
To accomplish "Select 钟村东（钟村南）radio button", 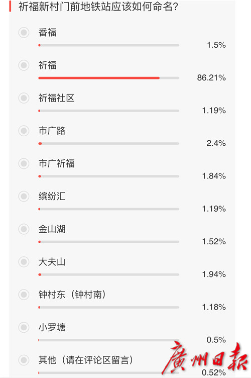I will click(24, 295).
